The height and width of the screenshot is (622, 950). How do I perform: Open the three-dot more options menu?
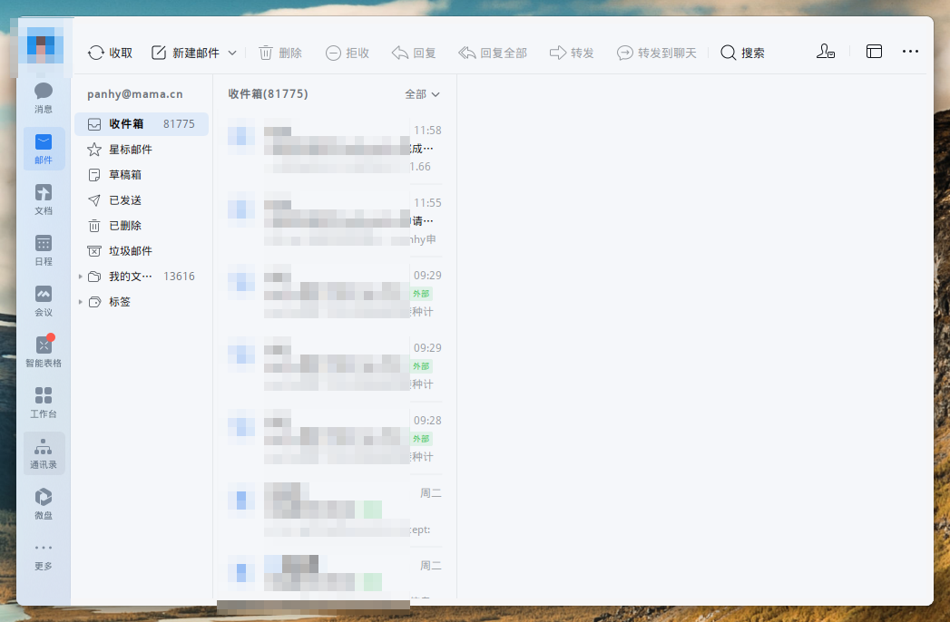910,52
